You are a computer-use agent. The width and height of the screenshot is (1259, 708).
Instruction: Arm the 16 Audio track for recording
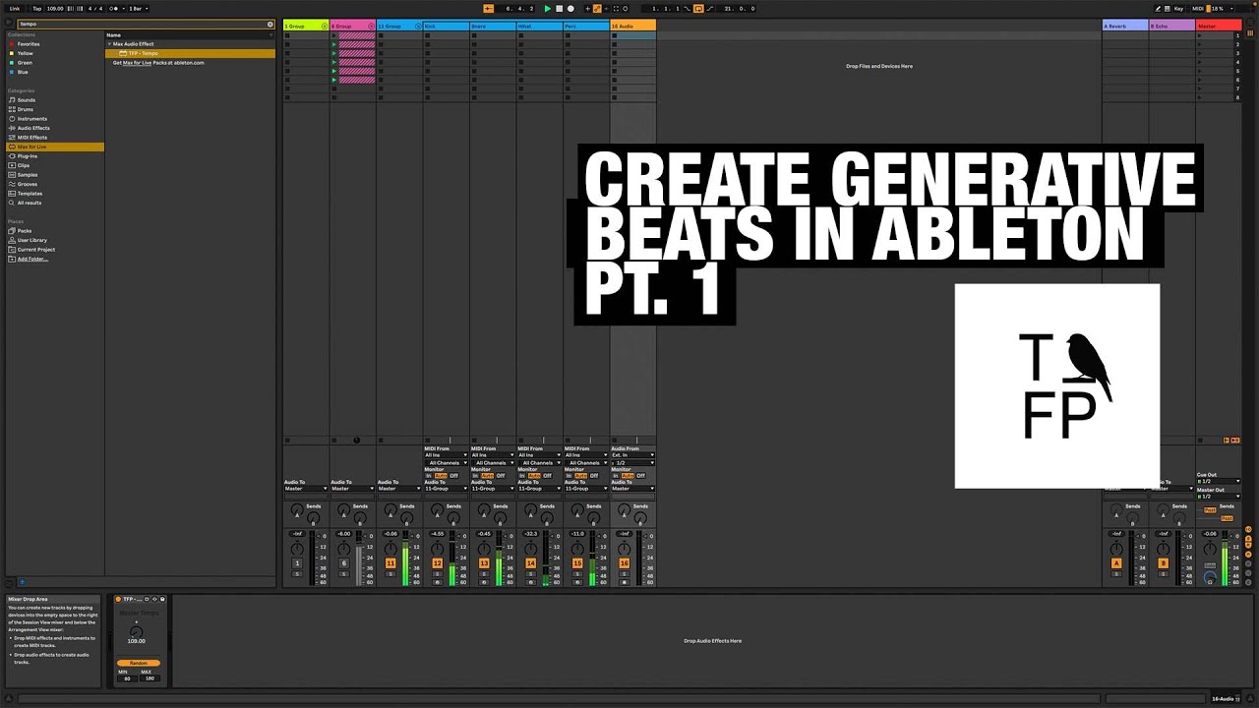click(625, 582)
